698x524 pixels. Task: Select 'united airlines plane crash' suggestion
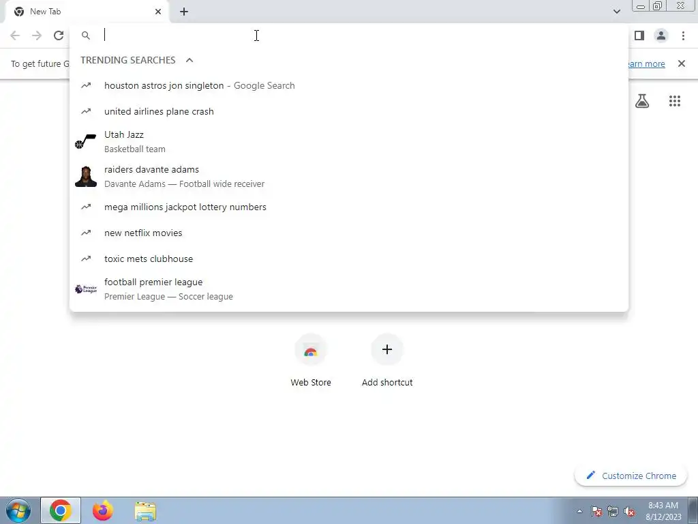point(349,111)
